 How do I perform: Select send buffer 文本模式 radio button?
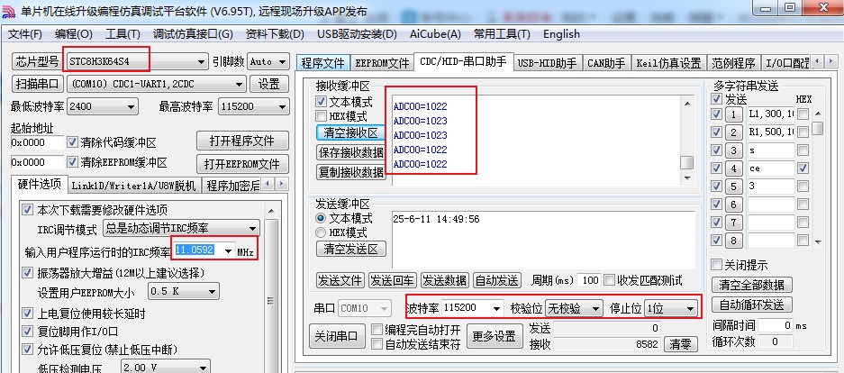(x=321, y=219)
